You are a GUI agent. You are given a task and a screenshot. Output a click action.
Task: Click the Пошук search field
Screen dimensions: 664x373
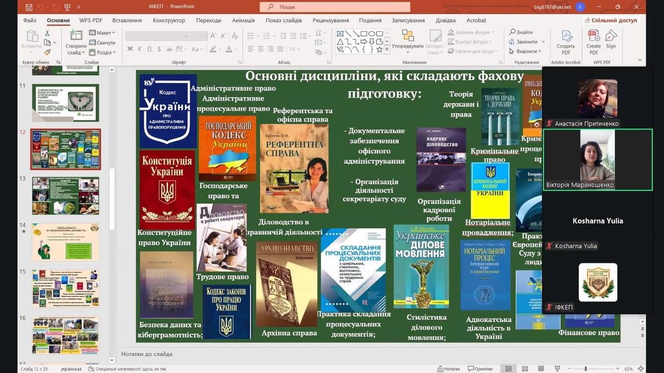[335, 7]
